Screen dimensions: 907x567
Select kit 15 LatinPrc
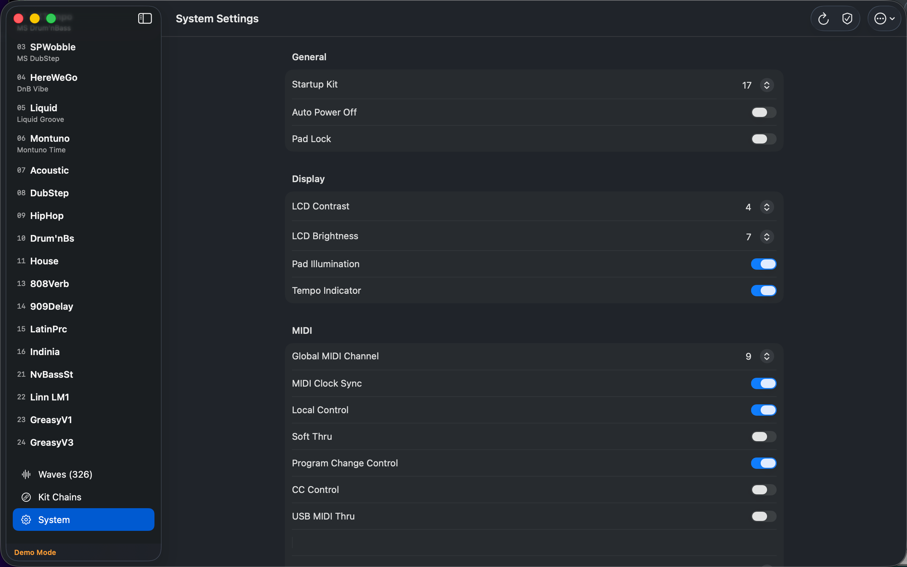click(83, 329)
